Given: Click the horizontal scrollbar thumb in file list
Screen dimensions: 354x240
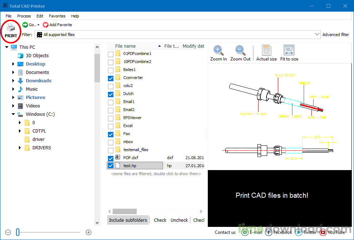Looking at the screenshot, I should (x=125, y=211).
